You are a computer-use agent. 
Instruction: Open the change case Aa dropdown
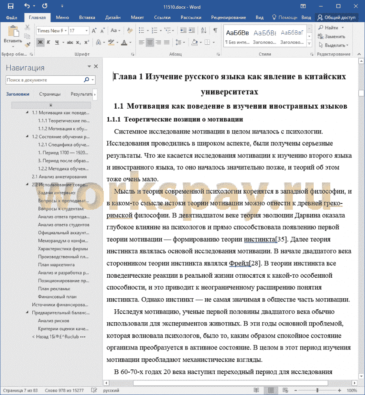pos(115,31)
